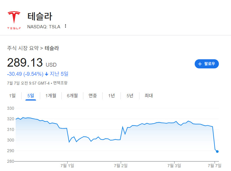Click the plus 팔로우 follow button
This screenshot has height=171, width=231.
point(206,64)
